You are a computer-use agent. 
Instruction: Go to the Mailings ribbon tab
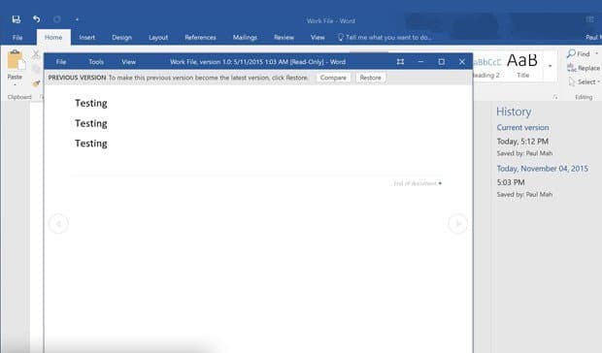[x=245, y=37]
